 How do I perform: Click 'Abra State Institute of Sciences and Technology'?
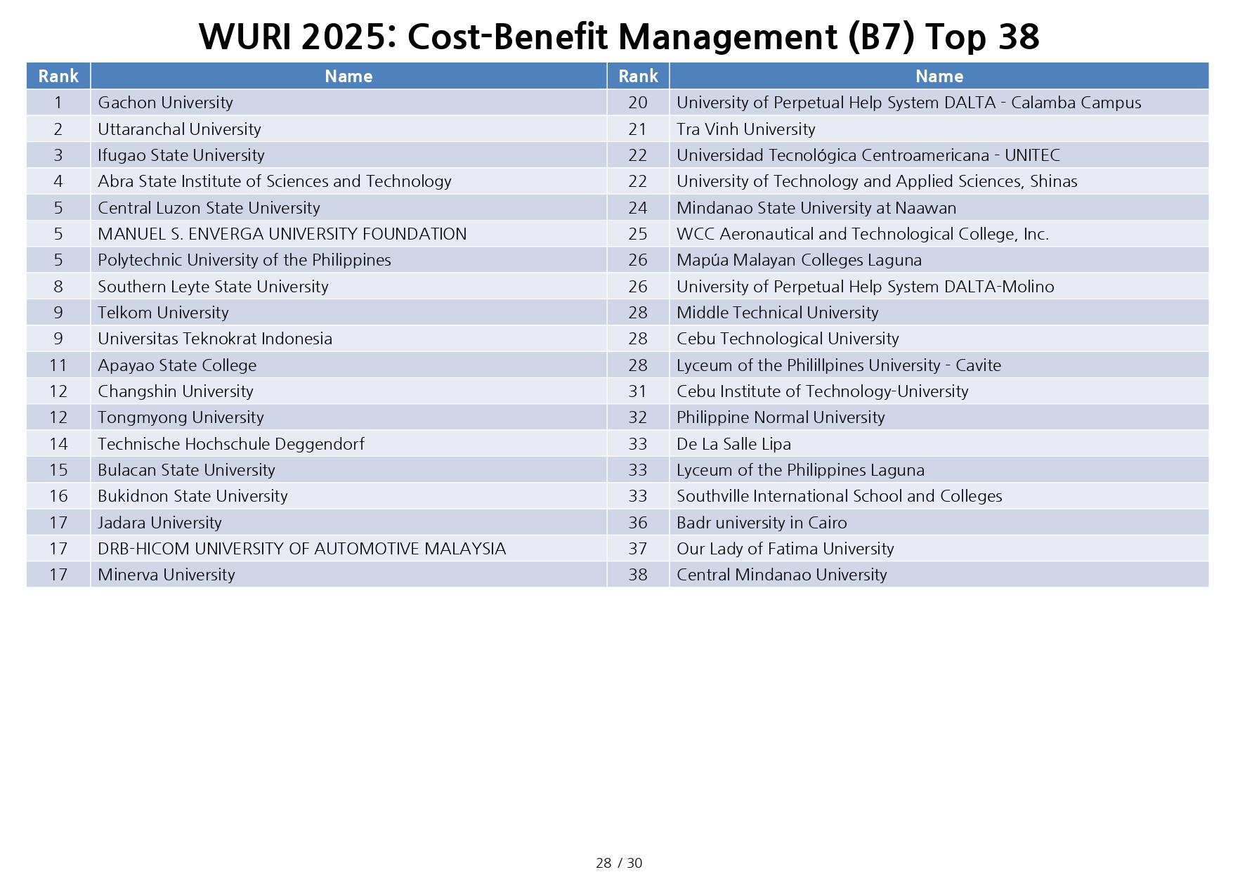275,181
